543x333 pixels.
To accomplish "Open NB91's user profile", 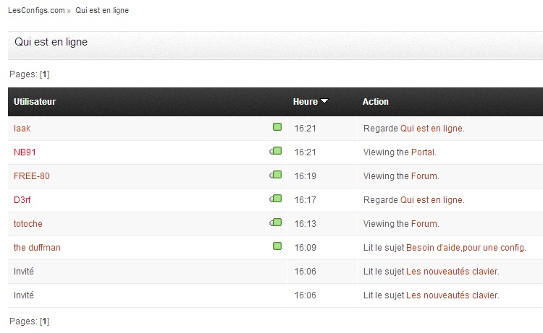I will 25,152.
